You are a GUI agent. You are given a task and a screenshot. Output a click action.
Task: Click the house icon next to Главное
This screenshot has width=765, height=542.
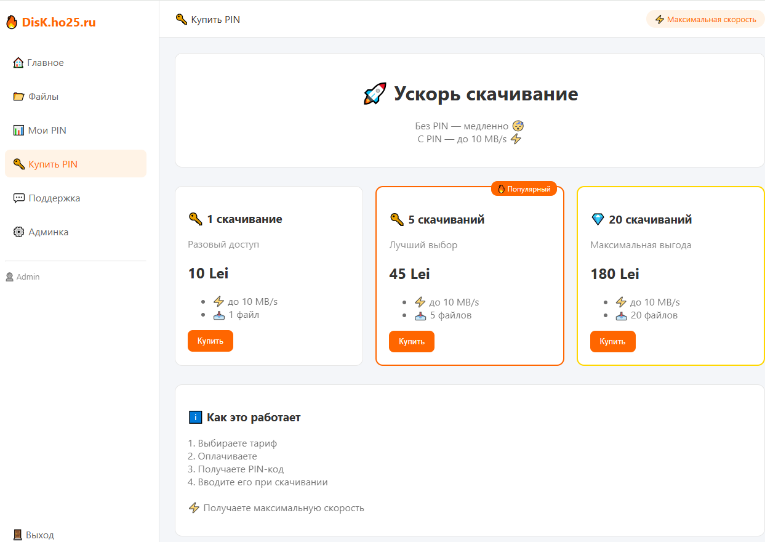click(x=18, y=63)
